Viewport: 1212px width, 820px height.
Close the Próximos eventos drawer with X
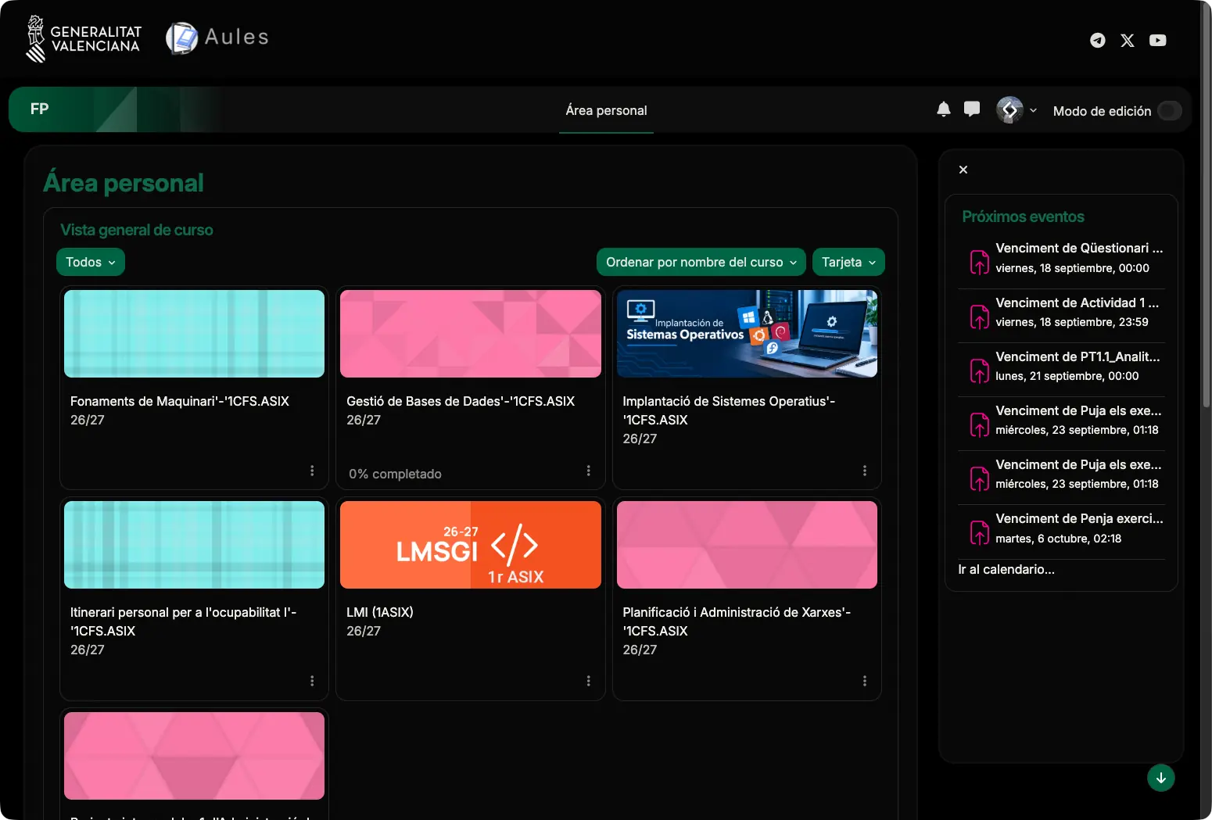[963, 170]
